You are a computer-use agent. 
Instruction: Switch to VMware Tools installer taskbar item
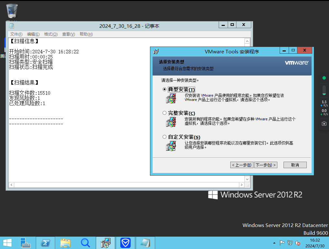(x=105, y=243)
